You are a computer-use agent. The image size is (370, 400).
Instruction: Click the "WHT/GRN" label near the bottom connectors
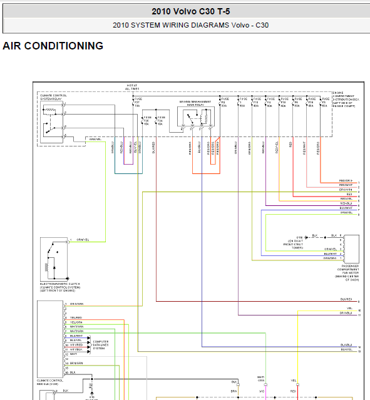[x=260, y=379]
